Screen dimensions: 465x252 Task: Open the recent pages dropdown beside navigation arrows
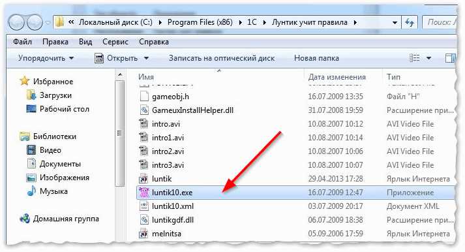[x=48, y=23]
